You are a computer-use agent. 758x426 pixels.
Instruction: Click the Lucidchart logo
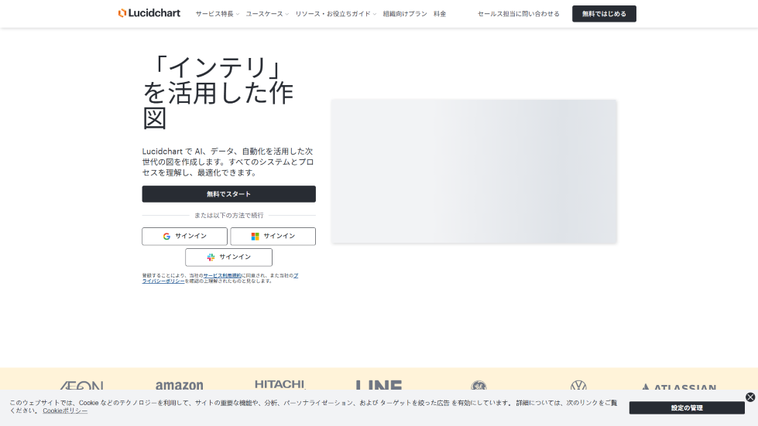149,13
